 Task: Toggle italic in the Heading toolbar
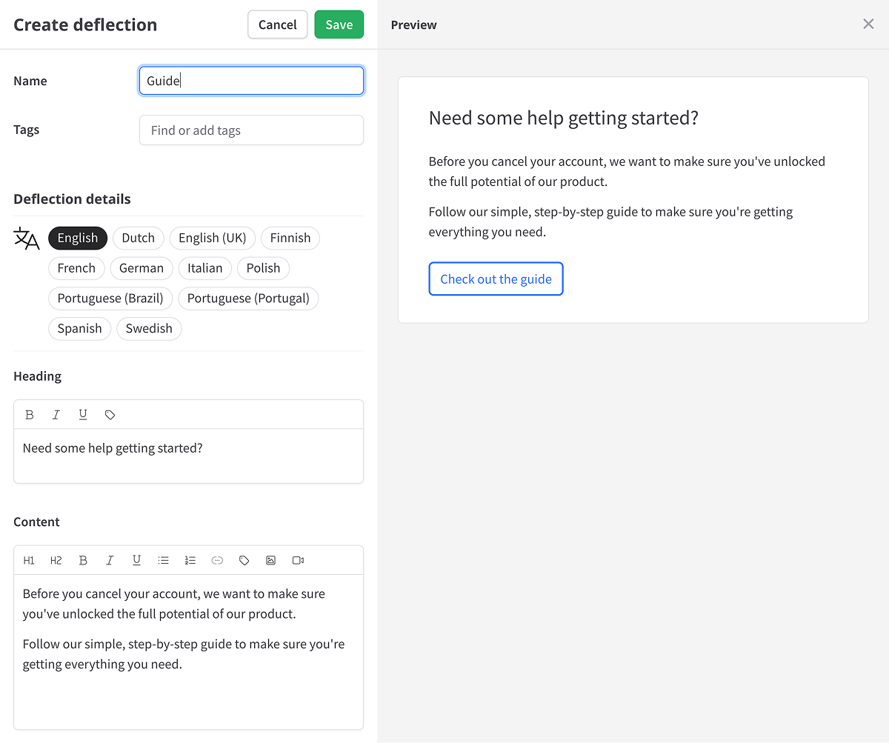[x=56, y=415]
